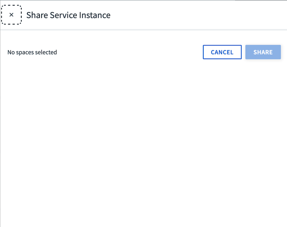Dismiss the panel using the X icon
The height and width of the screenshot is (227, 287).
click(x=11, y=15)
